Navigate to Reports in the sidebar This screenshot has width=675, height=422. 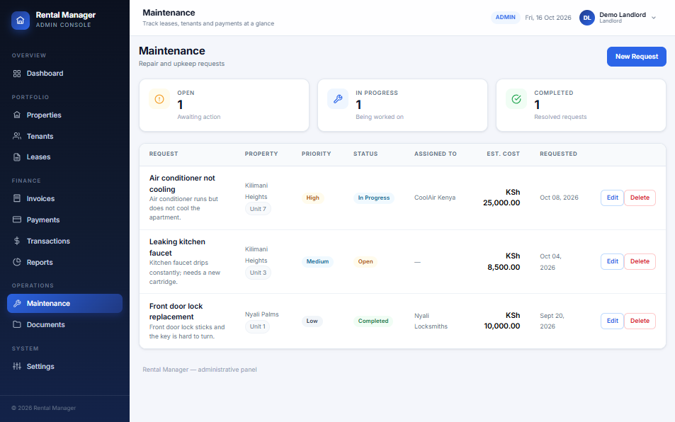(64, 262)
